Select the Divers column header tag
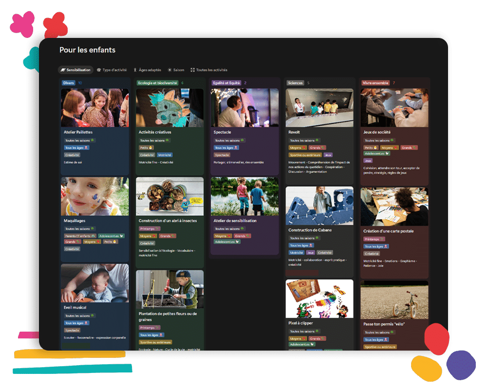The width and height of the screenshot is (487, 389). point(69,83)
